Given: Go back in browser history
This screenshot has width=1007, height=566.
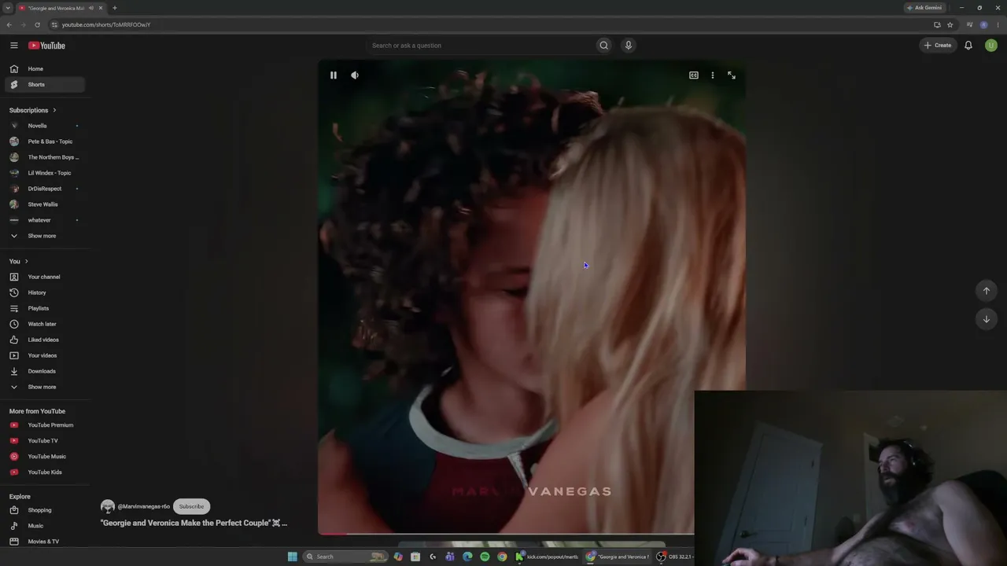Looking at the screenshot, I should pyautogui.click(x=9, y=24).
